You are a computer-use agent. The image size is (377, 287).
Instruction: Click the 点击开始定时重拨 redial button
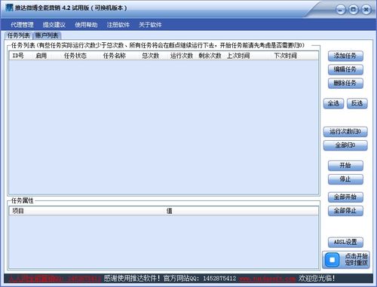(x=346, y=260)
